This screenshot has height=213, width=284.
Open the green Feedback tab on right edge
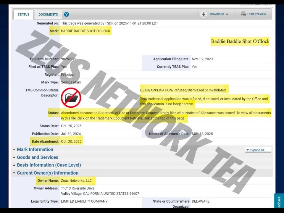pos(278,201)
